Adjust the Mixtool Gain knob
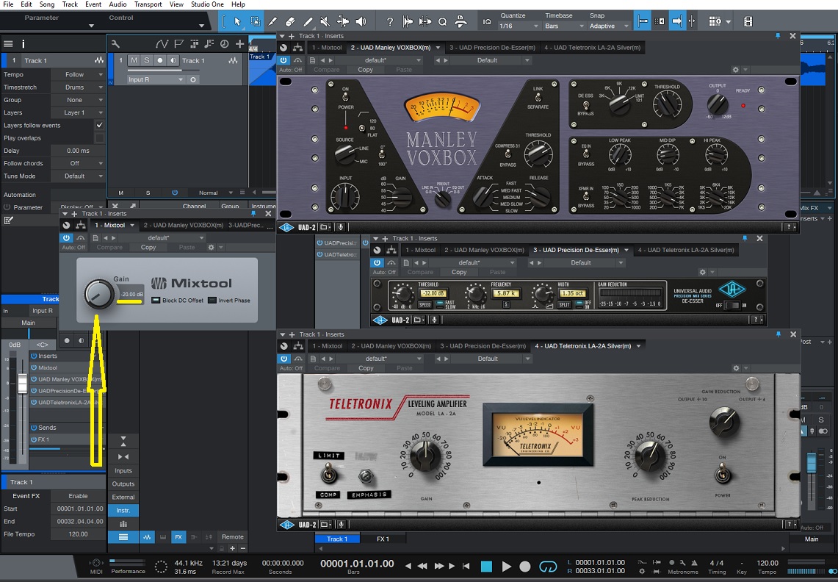Screen dimensions: 838x582 (98, 293)
